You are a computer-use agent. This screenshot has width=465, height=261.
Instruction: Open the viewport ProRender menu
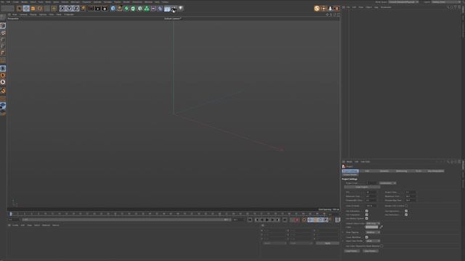pos(69,14)
